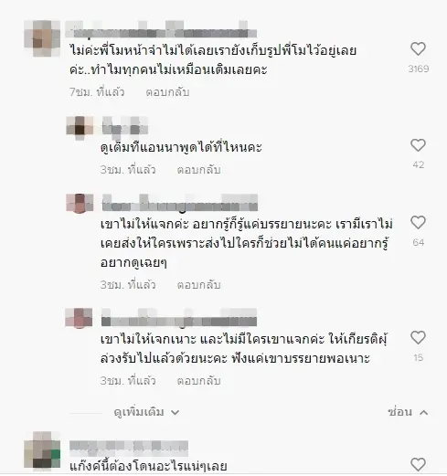
Task: Like the reply with 64 likes
Action: click(x=418, y=223)
